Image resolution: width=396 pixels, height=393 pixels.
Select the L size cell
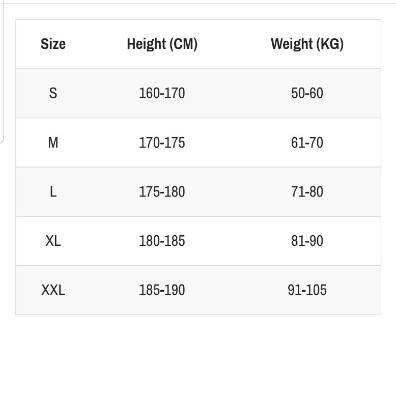(53, 192)
